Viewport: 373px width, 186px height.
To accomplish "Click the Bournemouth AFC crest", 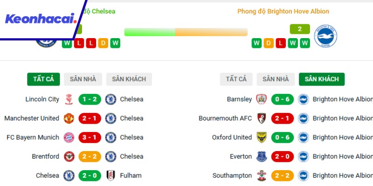I will [x=262, y=118].
